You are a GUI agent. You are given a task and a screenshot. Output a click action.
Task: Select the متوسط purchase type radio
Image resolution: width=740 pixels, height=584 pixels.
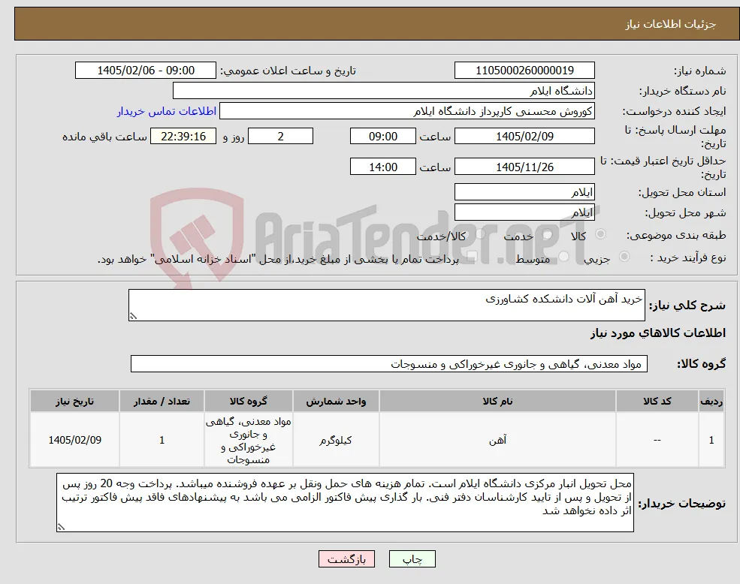tap(564, 257)
